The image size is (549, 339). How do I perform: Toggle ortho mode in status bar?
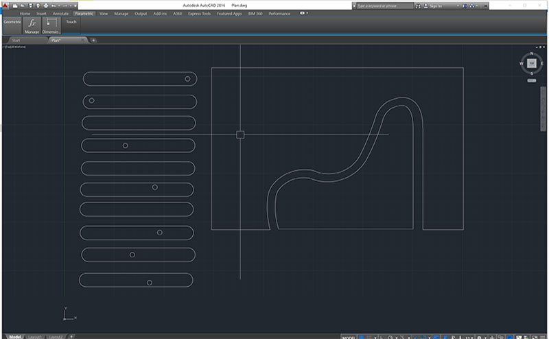[x=382, y=337]
